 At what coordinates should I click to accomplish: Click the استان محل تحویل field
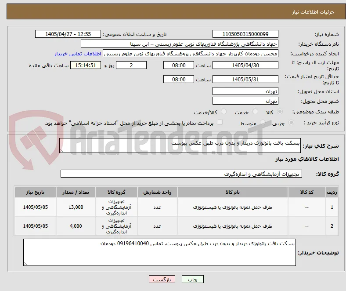click(245, 91)
